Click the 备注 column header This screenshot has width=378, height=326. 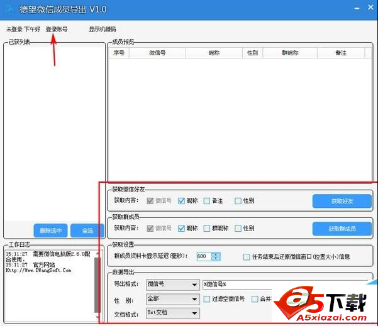341,53
